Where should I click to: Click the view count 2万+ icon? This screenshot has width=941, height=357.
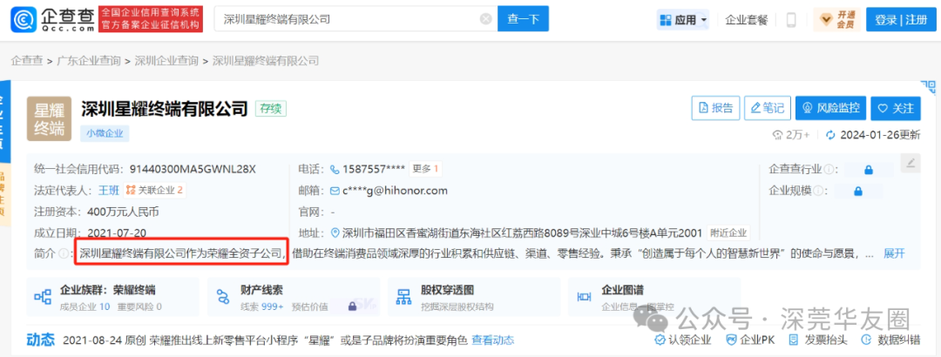pos(777,135)
